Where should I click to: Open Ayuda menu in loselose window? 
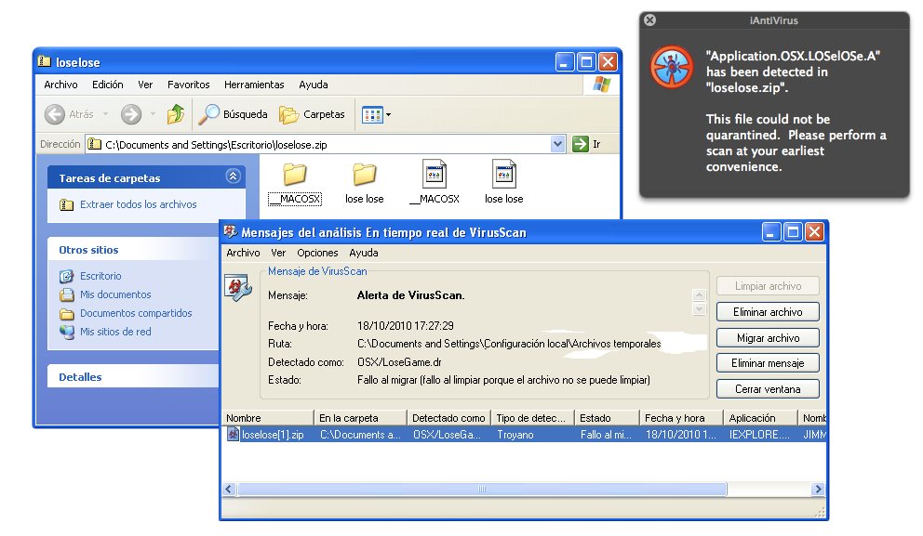click(x=314, y=85)
